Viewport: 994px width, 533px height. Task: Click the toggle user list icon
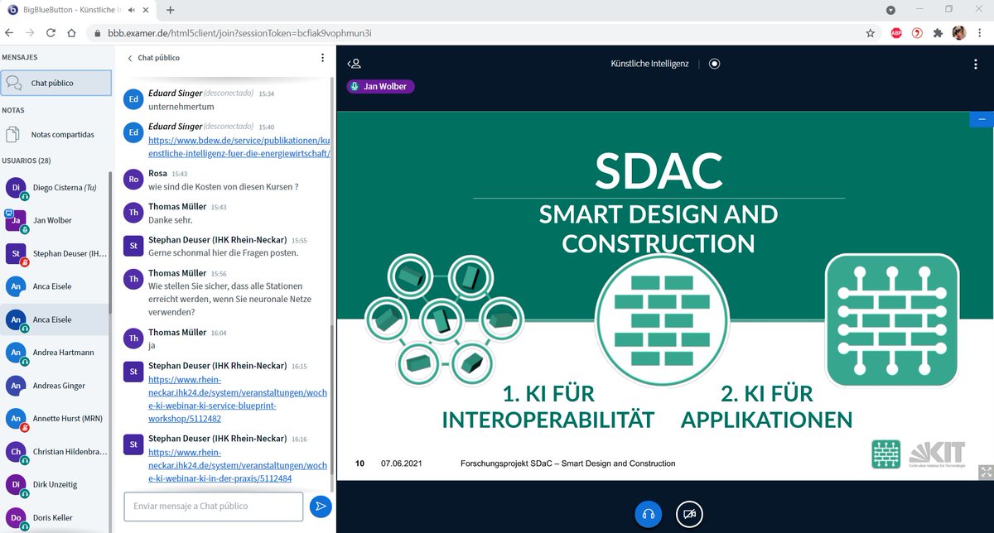click(x=355, y=63)
